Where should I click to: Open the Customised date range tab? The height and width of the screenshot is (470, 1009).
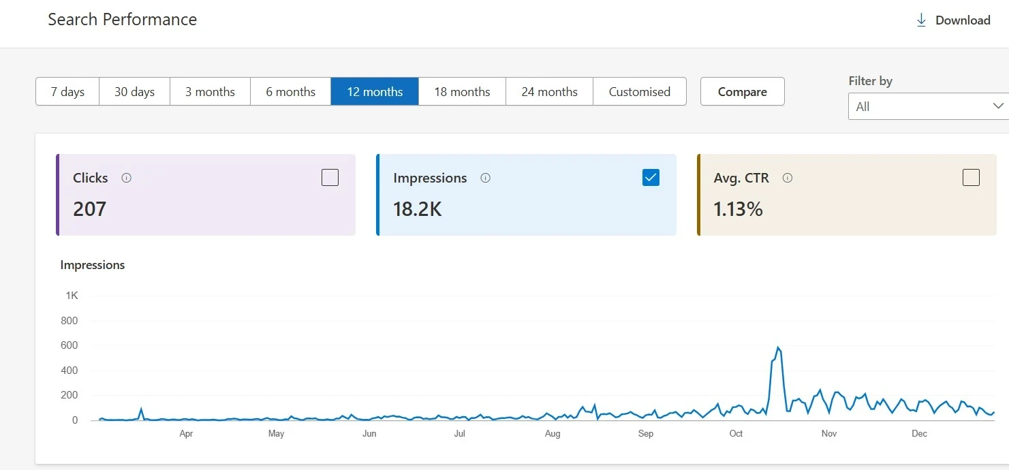coord(640,91)
